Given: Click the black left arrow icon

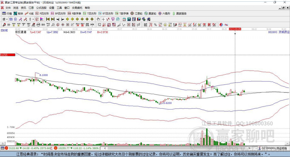Looking at the screenshot, I should pos(58,19).
